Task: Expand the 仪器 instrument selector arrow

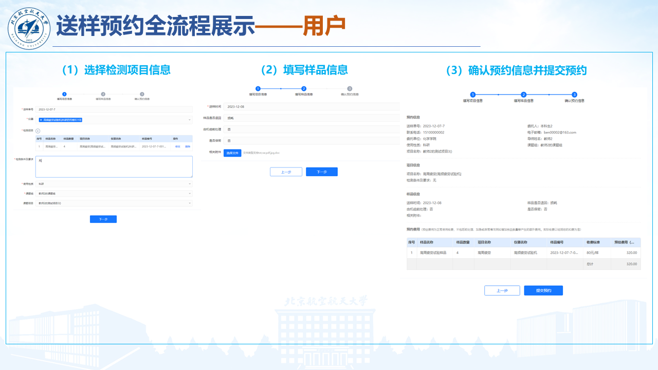Action: click(190, 120)
